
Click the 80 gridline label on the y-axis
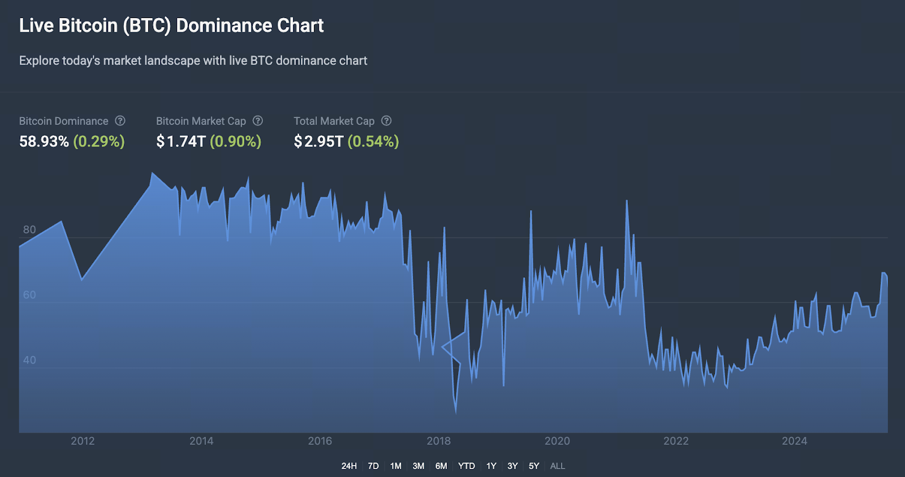pyautogui.click(x=29, y=229)
